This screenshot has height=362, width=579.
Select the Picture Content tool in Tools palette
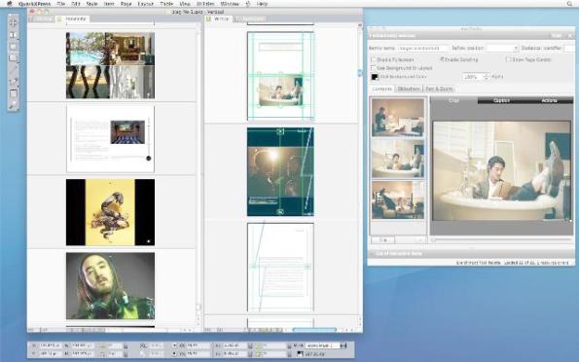click(x=14, y=47)
